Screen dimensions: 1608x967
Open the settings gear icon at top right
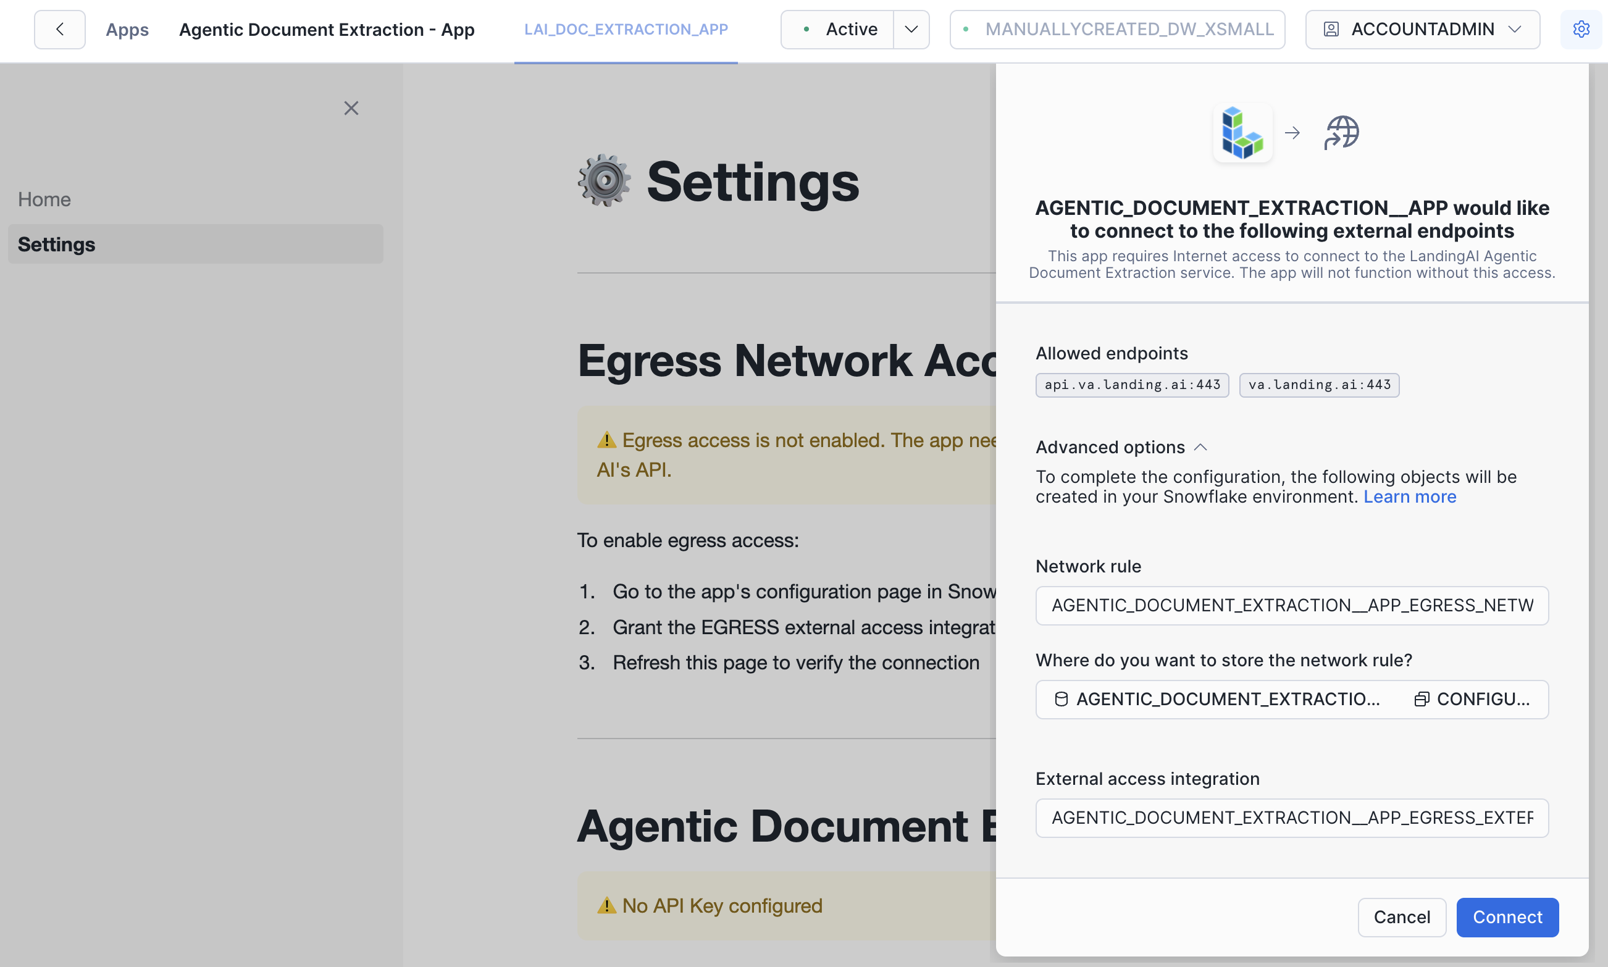pyautogui.click(x=1582, y=28)
